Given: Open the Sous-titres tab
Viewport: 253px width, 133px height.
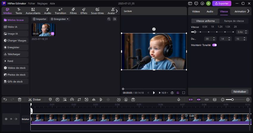Looking at the screenshot, I should pos(97,11).
